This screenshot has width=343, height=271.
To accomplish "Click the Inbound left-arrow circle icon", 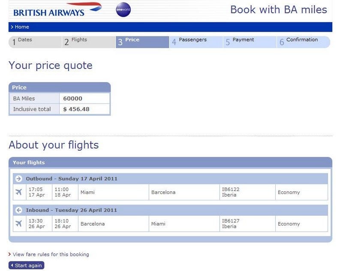I will [18, 210].
